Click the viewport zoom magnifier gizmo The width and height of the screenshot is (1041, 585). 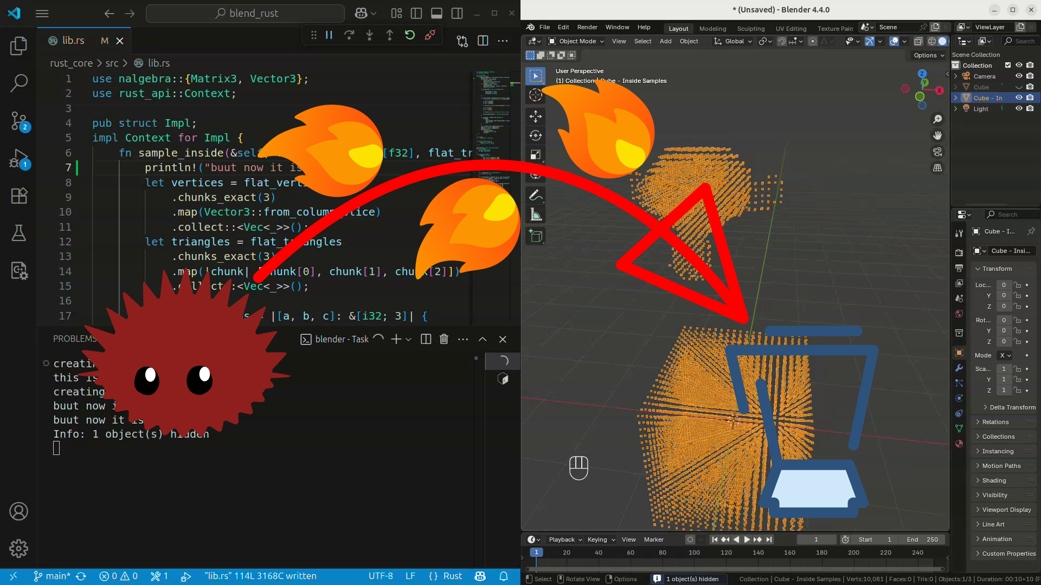(x=937, y=119)
